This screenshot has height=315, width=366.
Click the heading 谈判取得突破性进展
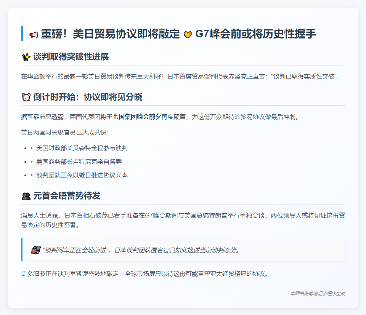[71, 57]
